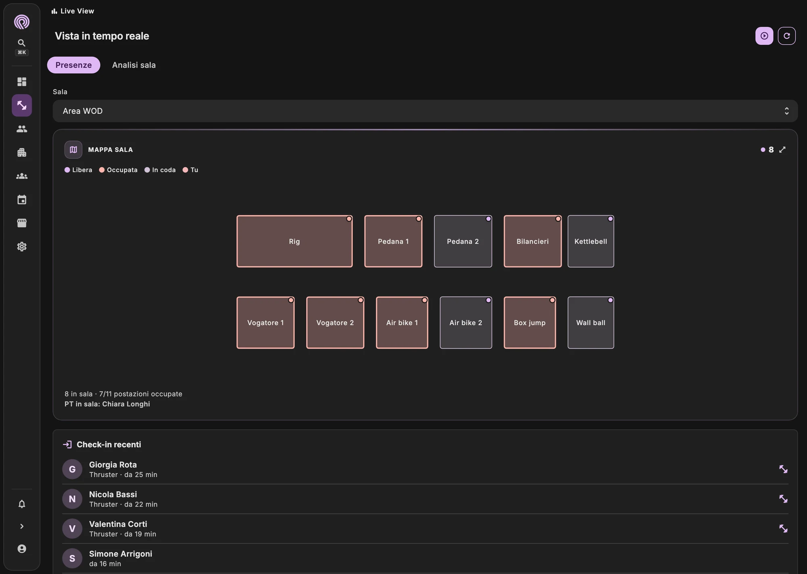
Task: Click the dumbbell icon on Giorgia Rota's row
Action: click(783, 469)
